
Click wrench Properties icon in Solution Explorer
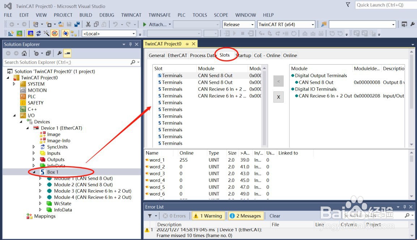[x=59, y=53]
